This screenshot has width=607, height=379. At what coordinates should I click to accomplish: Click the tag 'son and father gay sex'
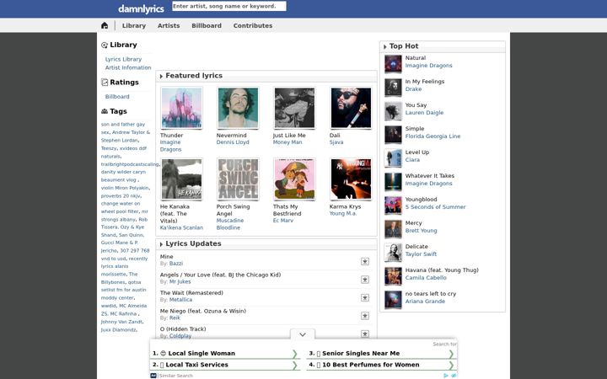pyautogui.click(x=123, y=128)
